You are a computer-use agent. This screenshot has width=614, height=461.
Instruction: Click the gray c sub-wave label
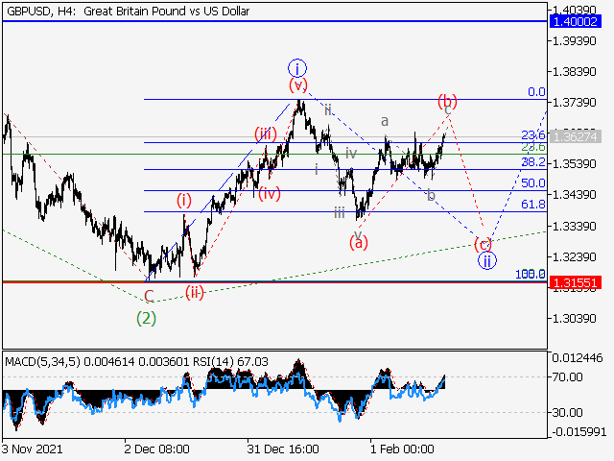pos(448,110)
